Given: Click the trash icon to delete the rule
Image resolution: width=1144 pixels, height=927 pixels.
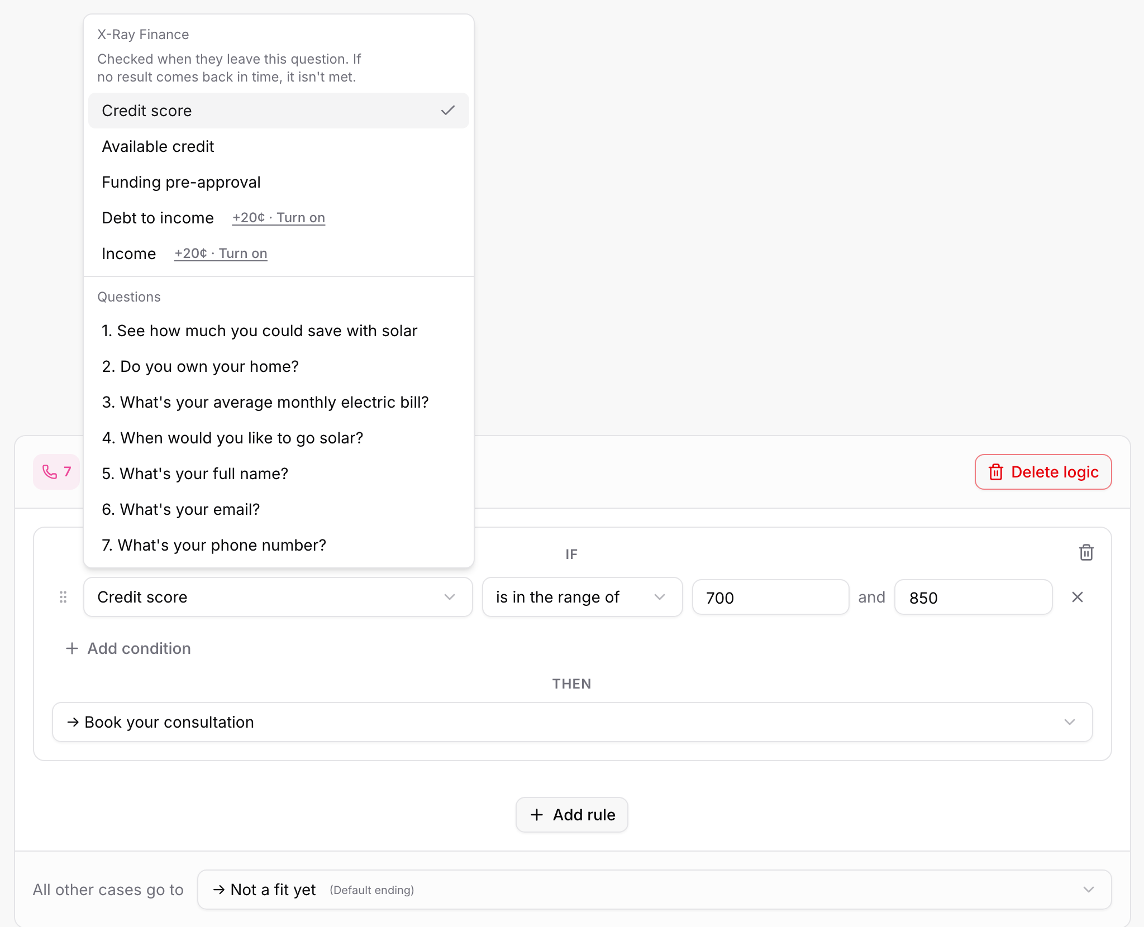Looking at the screenshot, I should click(x=1086, y=553).
